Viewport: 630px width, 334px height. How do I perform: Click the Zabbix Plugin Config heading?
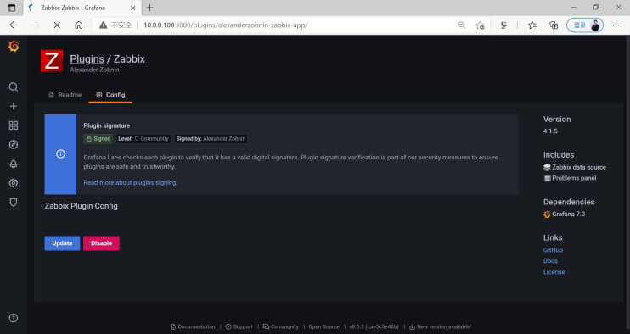(x=82, y=206)
